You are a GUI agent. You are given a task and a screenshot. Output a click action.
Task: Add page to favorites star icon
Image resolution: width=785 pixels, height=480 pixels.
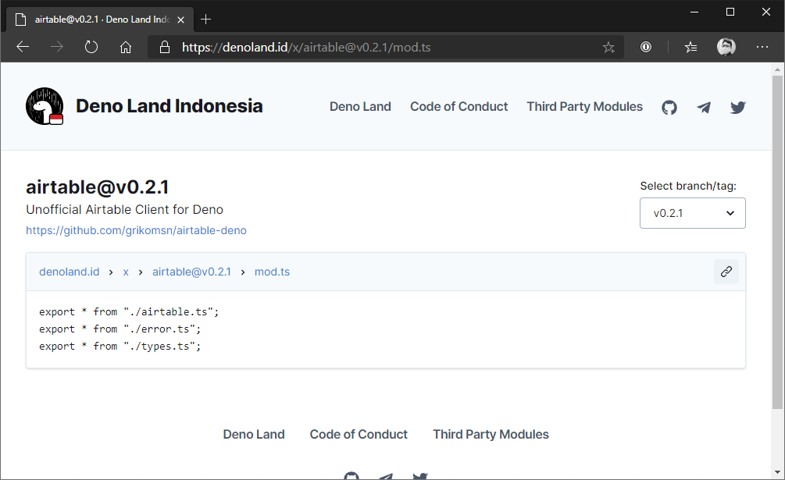point(608,48)
